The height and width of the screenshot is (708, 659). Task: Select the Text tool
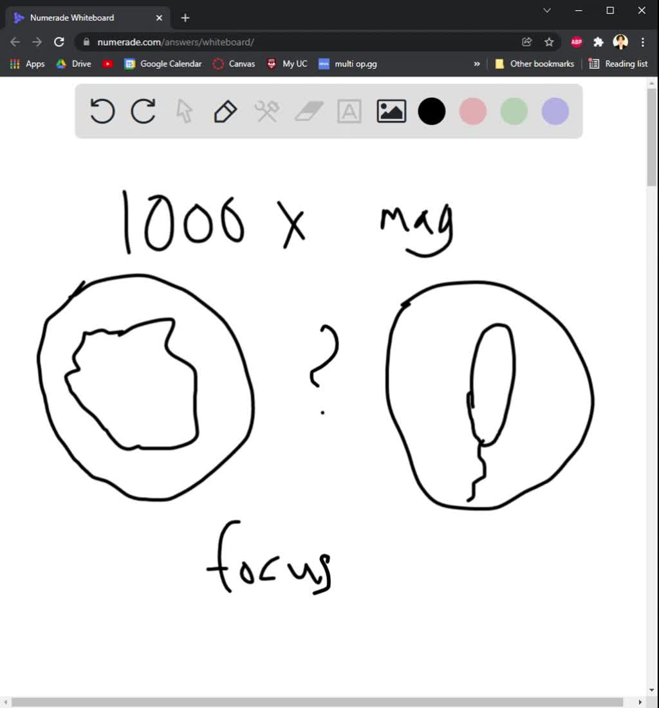point(349,111)
